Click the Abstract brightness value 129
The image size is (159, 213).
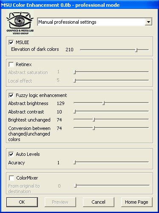pos(61,103)
